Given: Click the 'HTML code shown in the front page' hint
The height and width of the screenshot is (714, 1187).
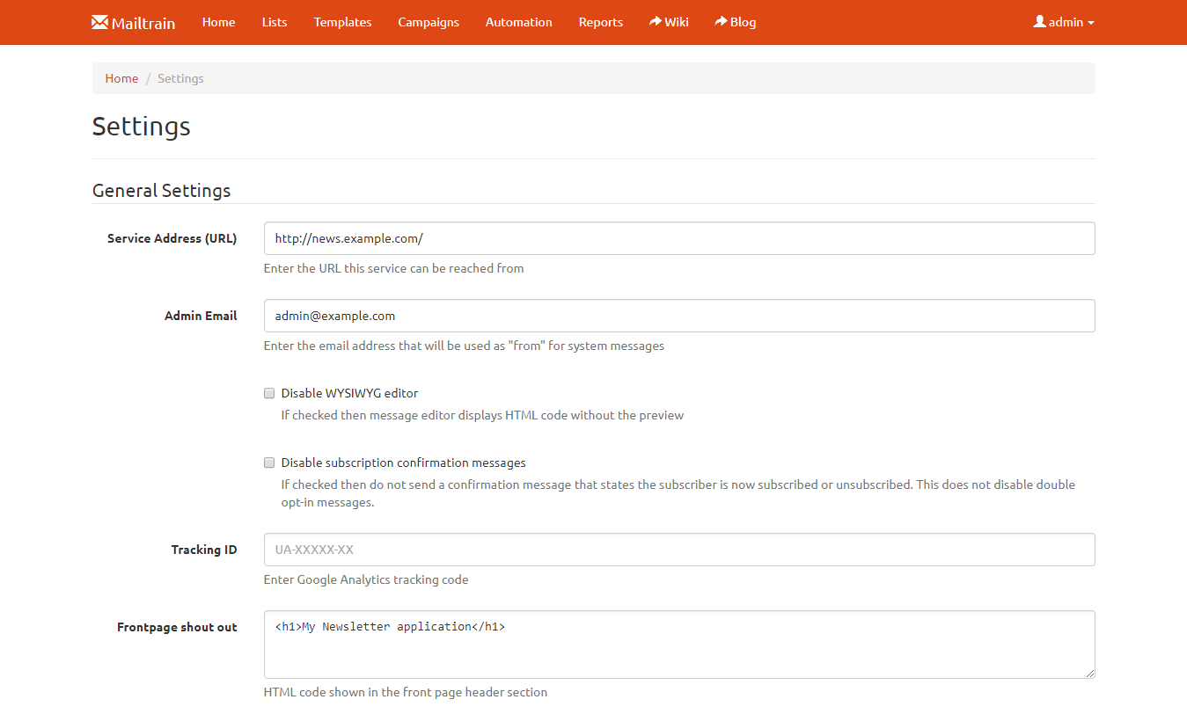Looking at the screenshot, I should pyautogui.click(x=406, y=692).
